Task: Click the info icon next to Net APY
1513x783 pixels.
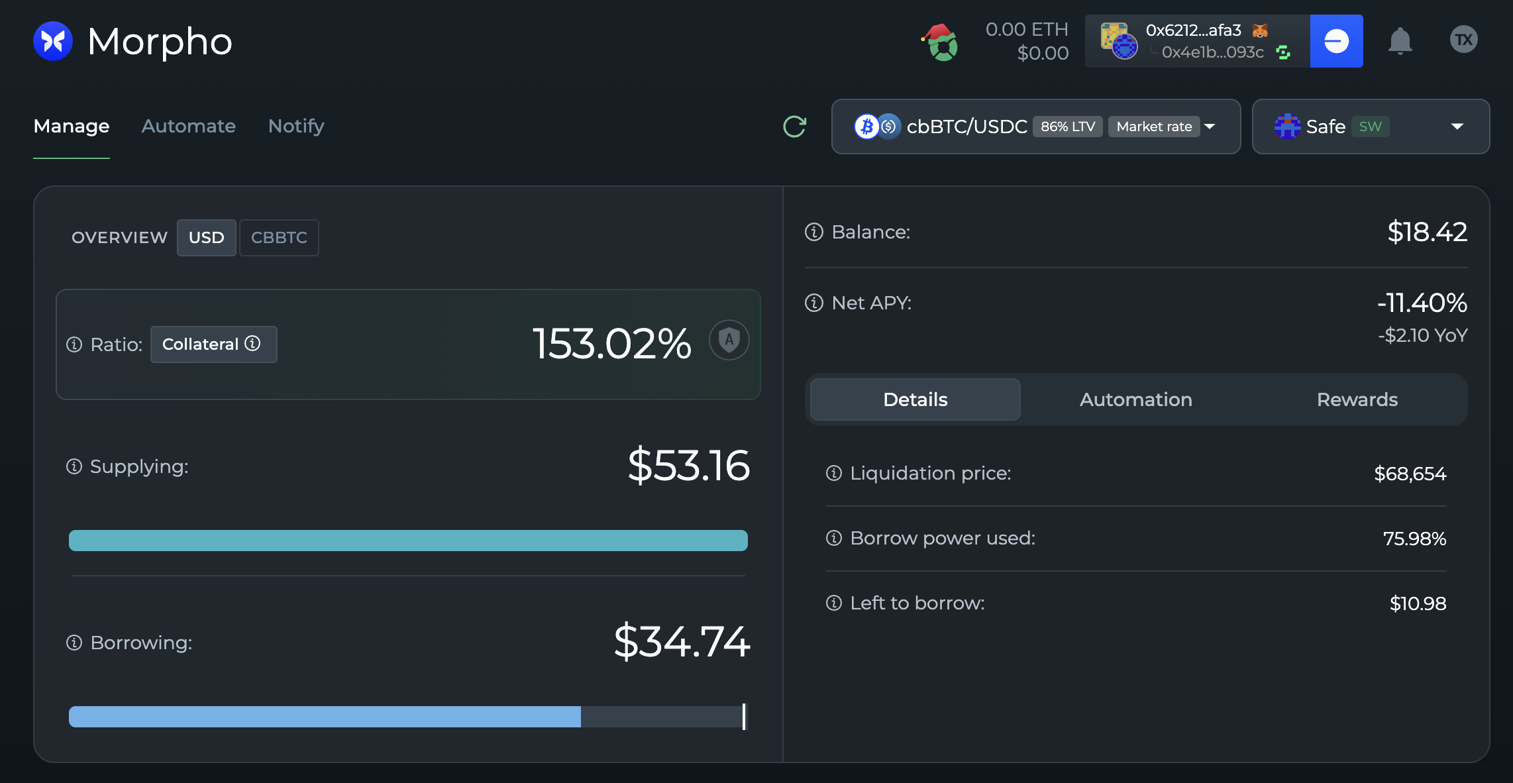Action: (813, 303)
